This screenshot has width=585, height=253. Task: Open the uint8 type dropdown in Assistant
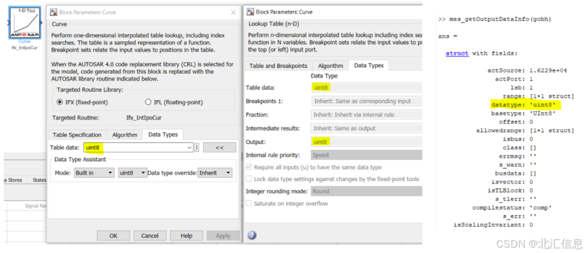tap(133, 173)
